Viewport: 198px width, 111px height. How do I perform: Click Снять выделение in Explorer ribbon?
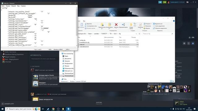pos(159,26)
